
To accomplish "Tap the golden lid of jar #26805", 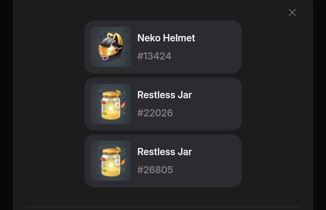I will (110, 151).
